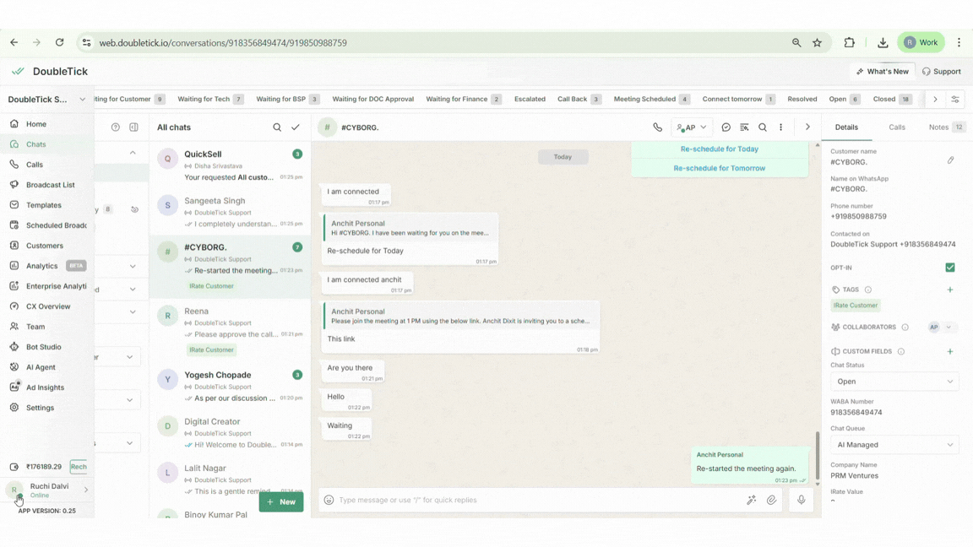Switch to the Calls tab
Image resolution: width=973 pixels, height=547 pixels.
(896, 127)
